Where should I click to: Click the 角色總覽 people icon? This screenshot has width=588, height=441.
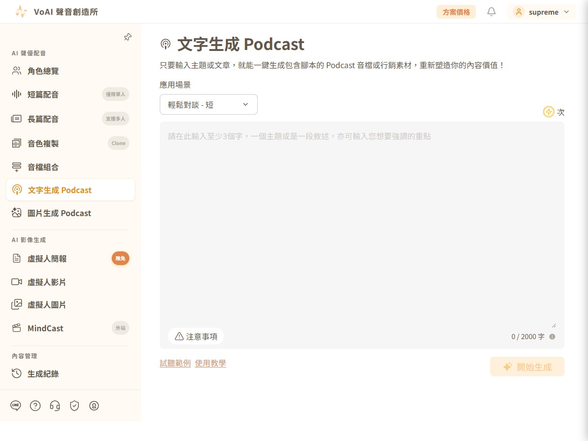click(17, 71)
